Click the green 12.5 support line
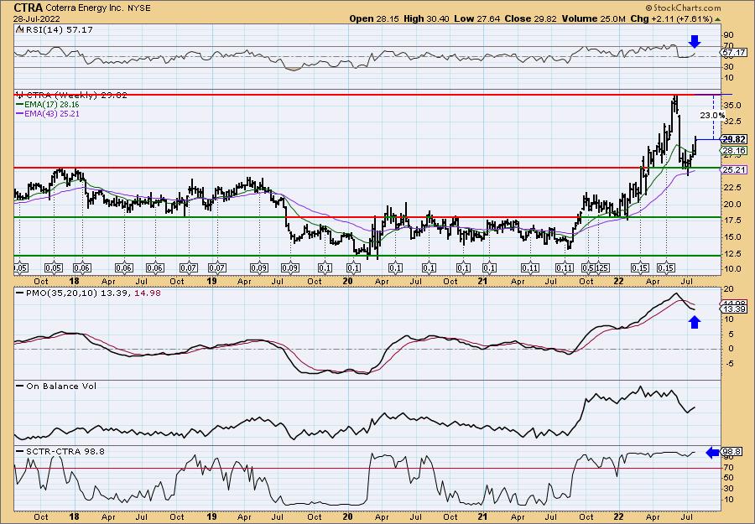755x524 pixels. (x=367, y=256)
